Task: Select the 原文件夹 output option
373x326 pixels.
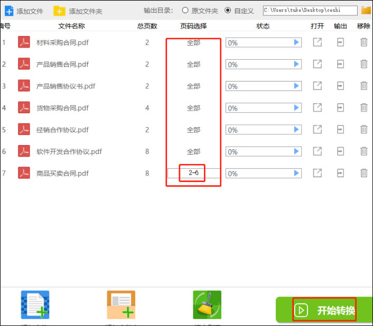Action: tap(200, 11)
